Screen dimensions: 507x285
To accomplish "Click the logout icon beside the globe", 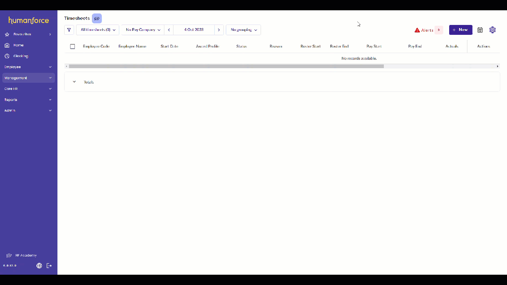I will tap(49, 266).
